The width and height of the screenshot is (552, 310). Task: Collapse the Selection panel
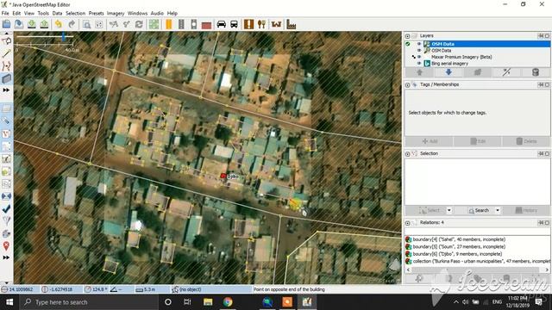407,153
